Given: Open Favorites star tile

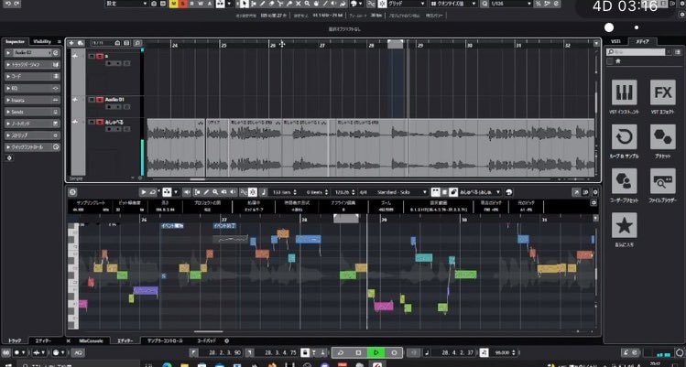Looking at the screenshot, I should click(624, 225).
